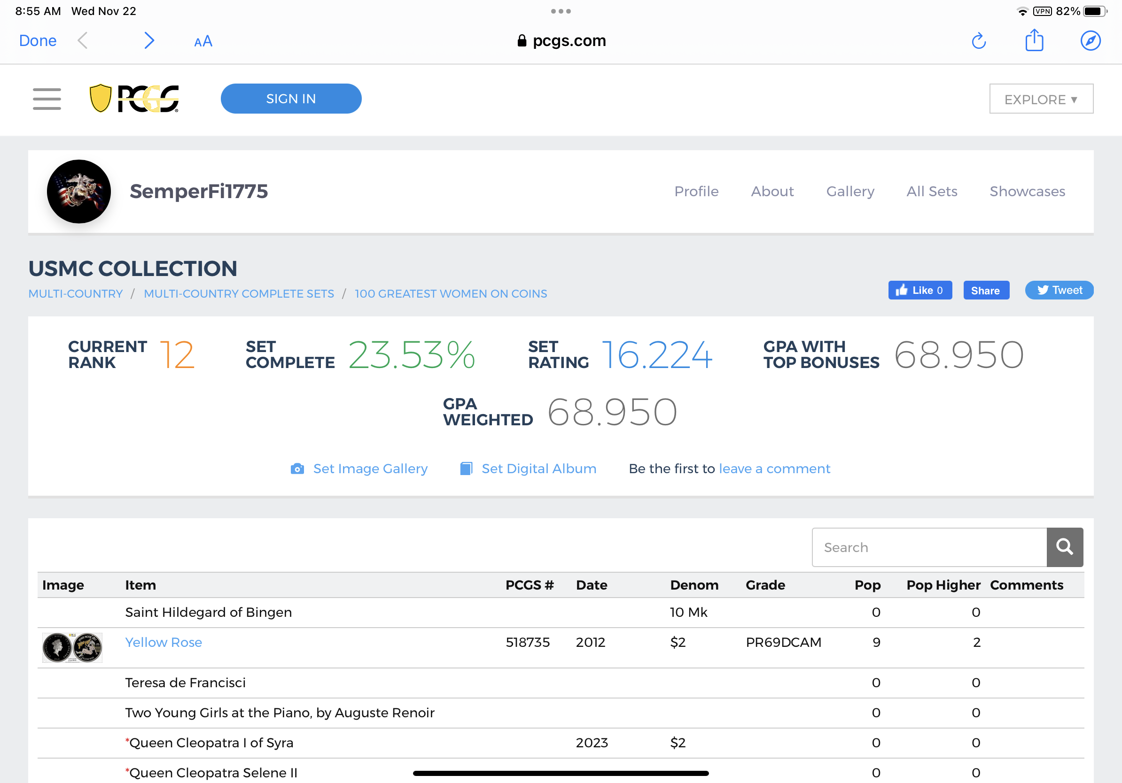Click the Facebook Like thumbs-up button
1122x783 pixels.
(919, 291)
